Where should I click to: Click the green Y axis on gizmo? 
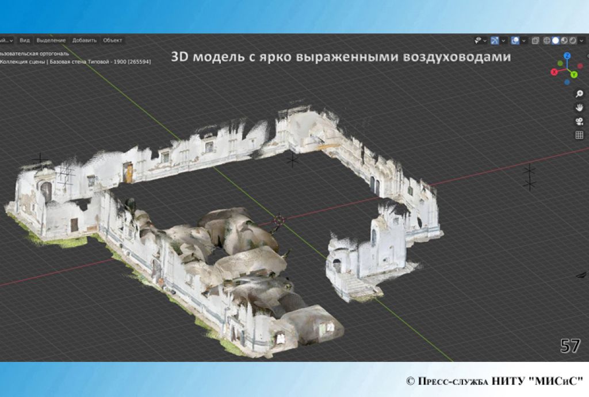tap(575, 75)
